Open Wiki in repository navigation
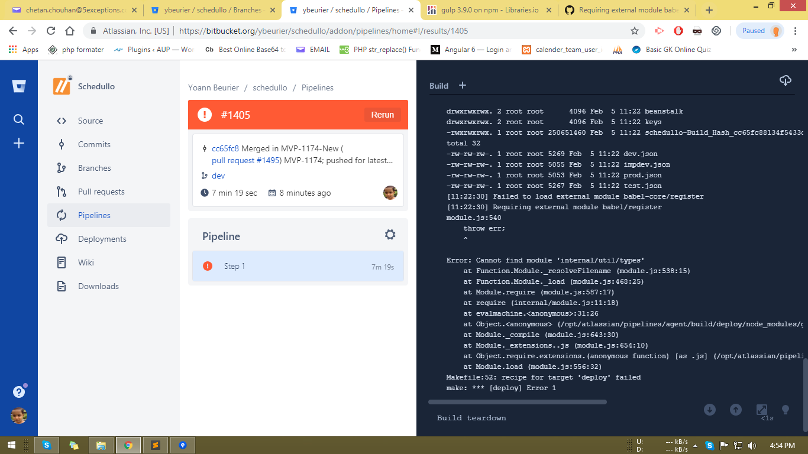 tap(109, 262)
